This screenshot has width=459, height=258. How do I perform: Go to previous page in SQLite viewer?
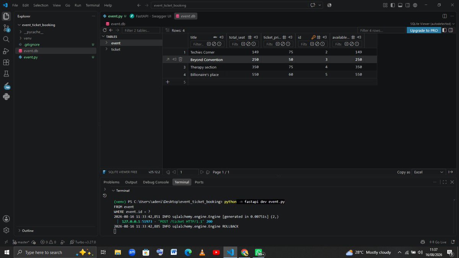pyautogui.click(x=174, y=172)
